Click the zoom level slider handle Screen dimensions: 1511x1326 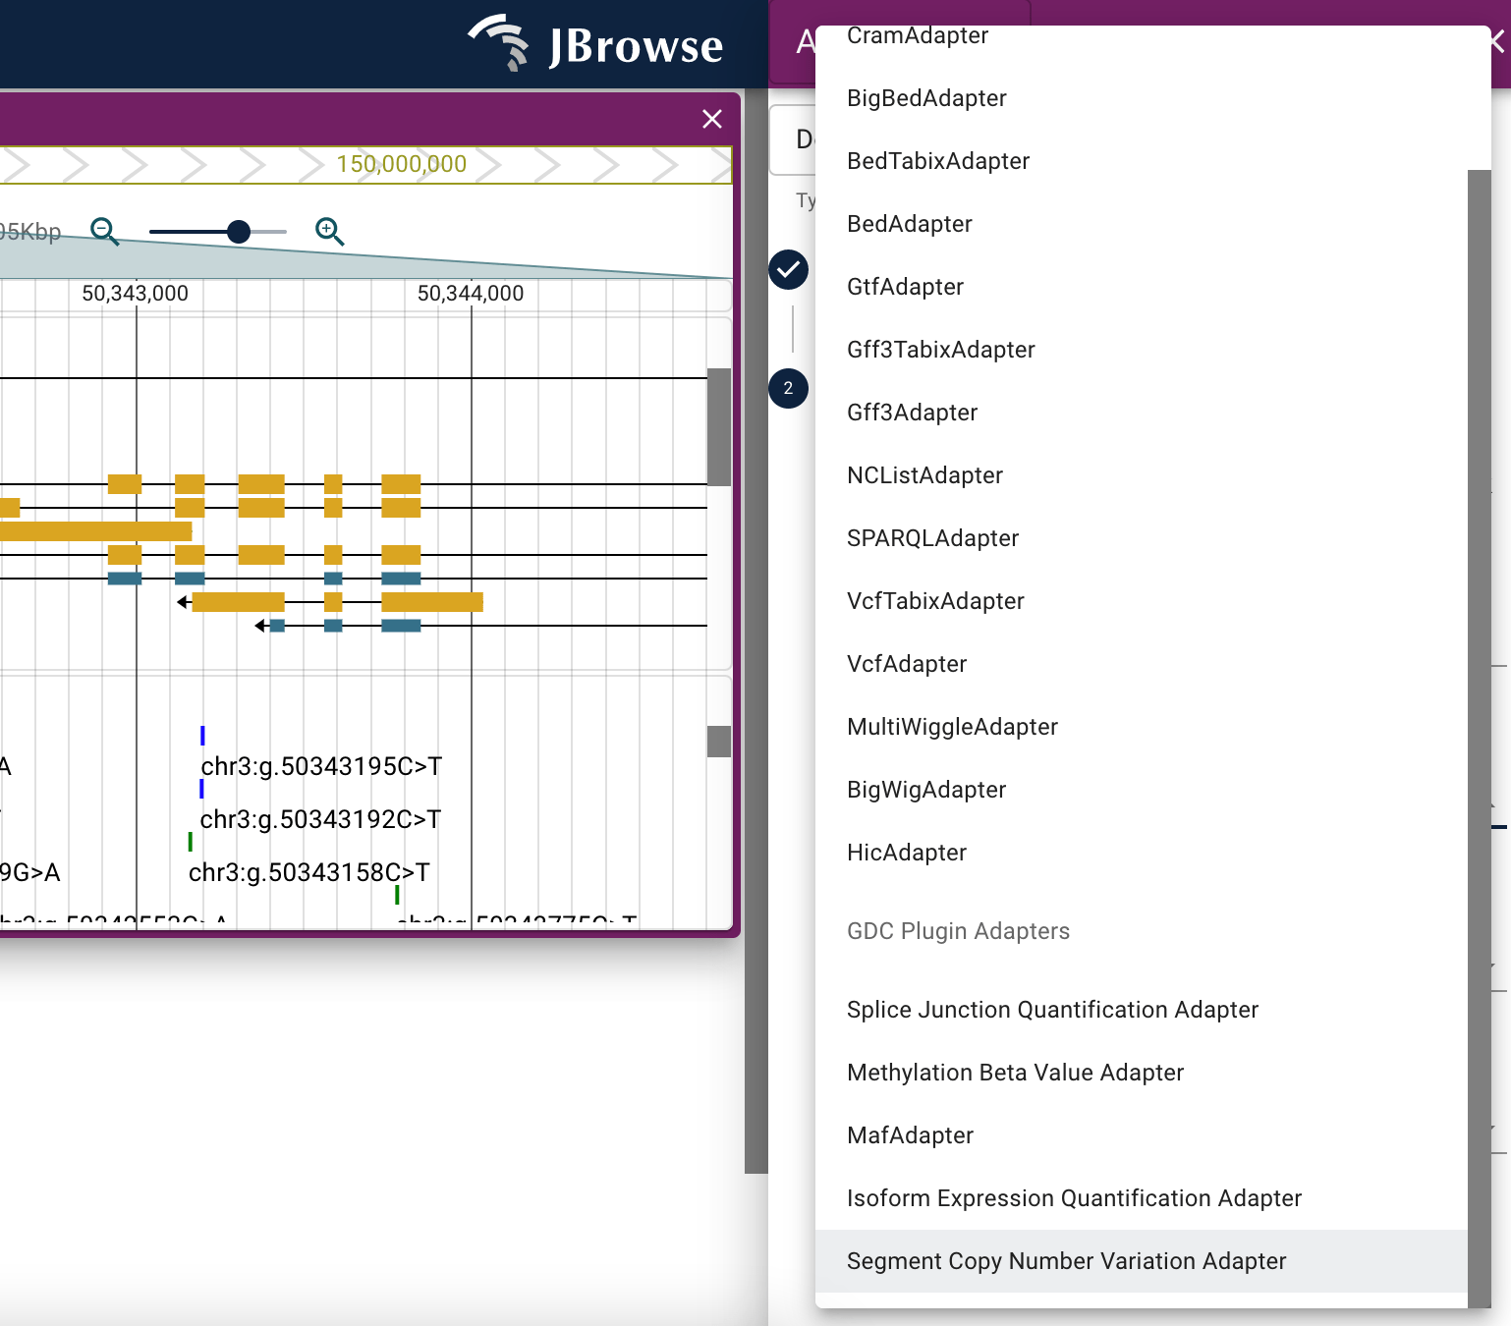tap(239, 232)
